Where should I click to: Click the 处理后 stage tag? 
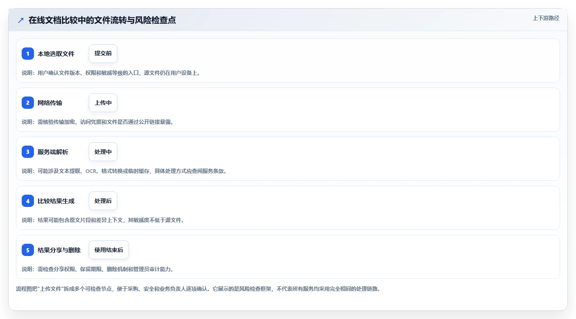tap(103, 201)
